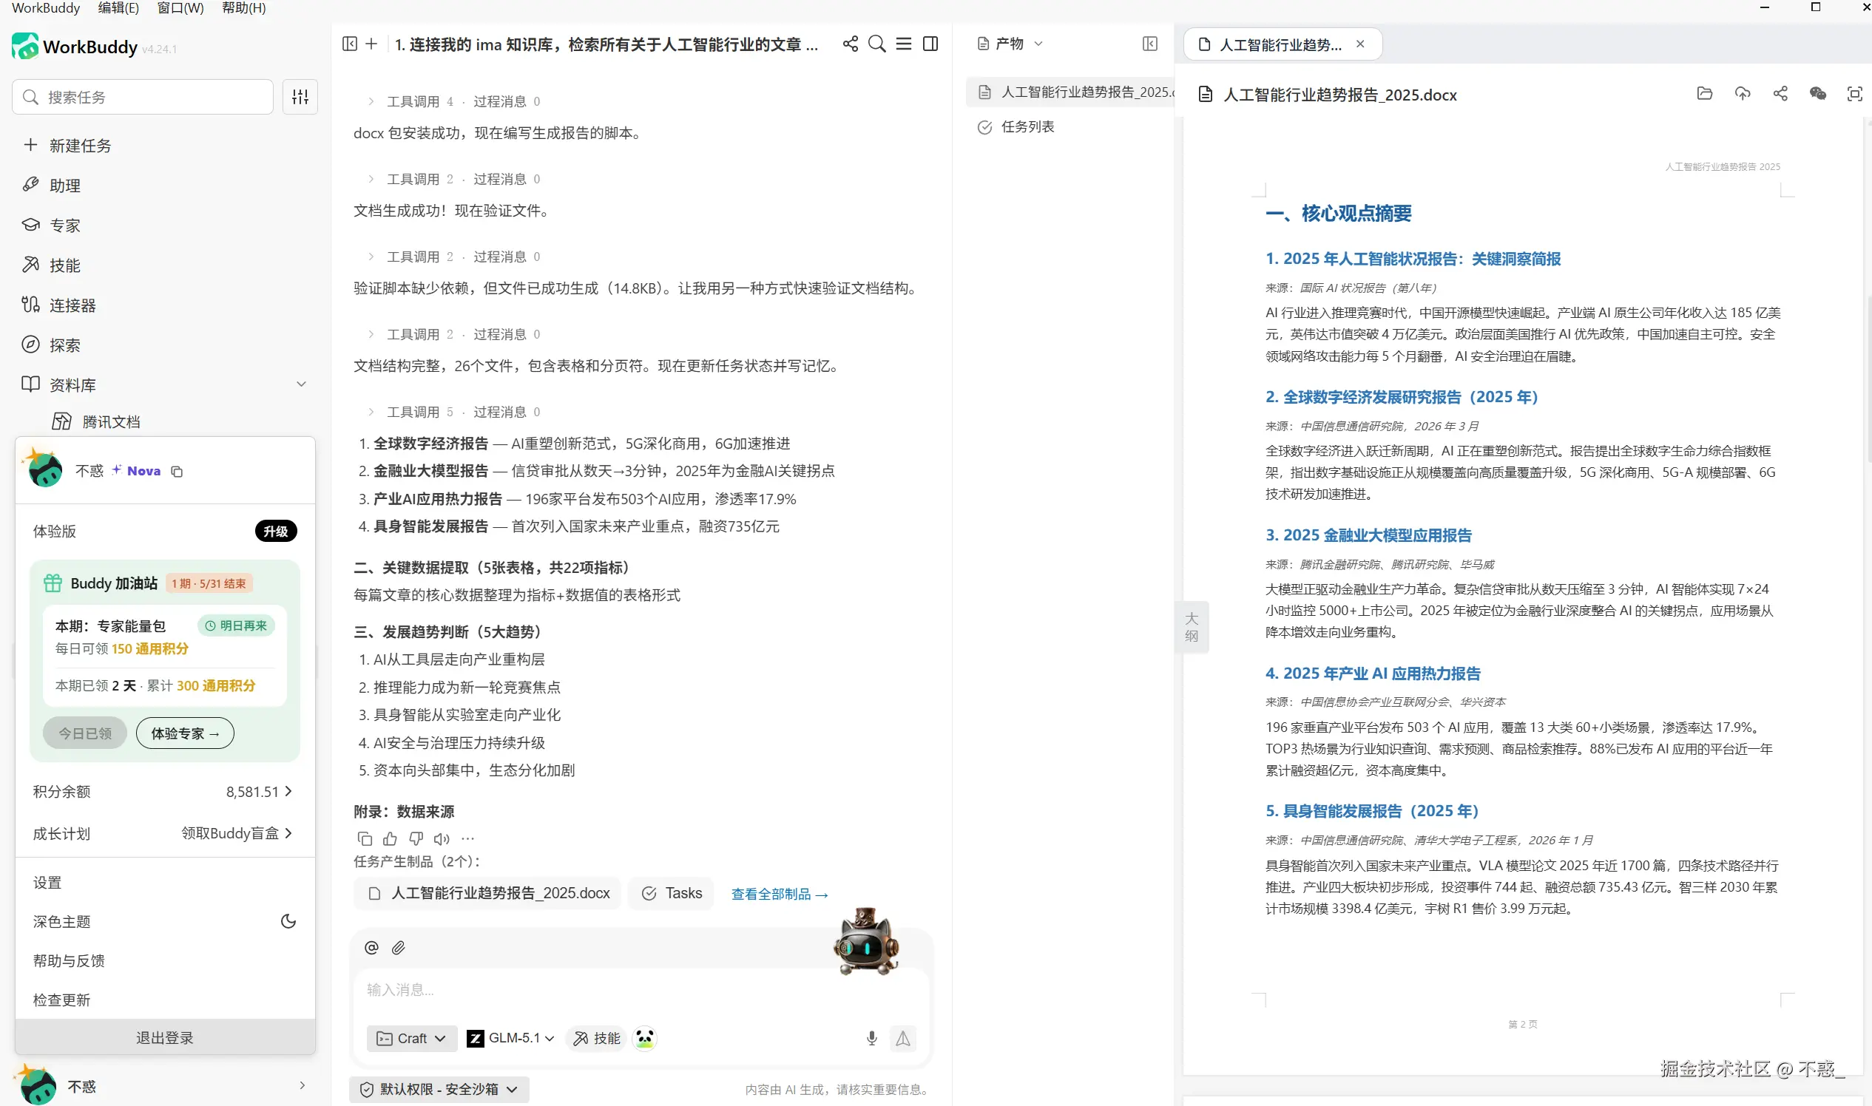Open the 产物 dropdown
The width and height of the screenshot is (1872, 1106).
1010,44
